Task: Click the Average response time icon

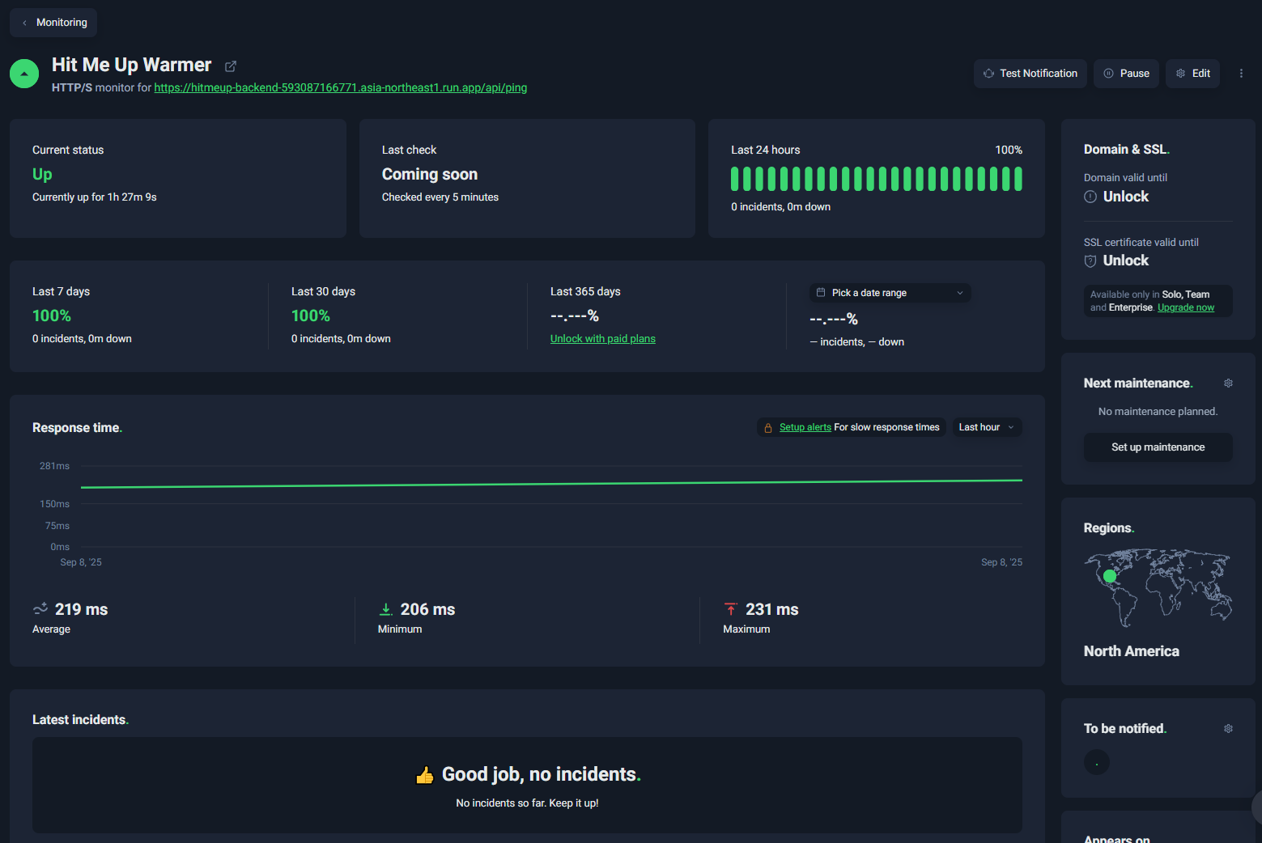Action: click(x=40, y=608)
